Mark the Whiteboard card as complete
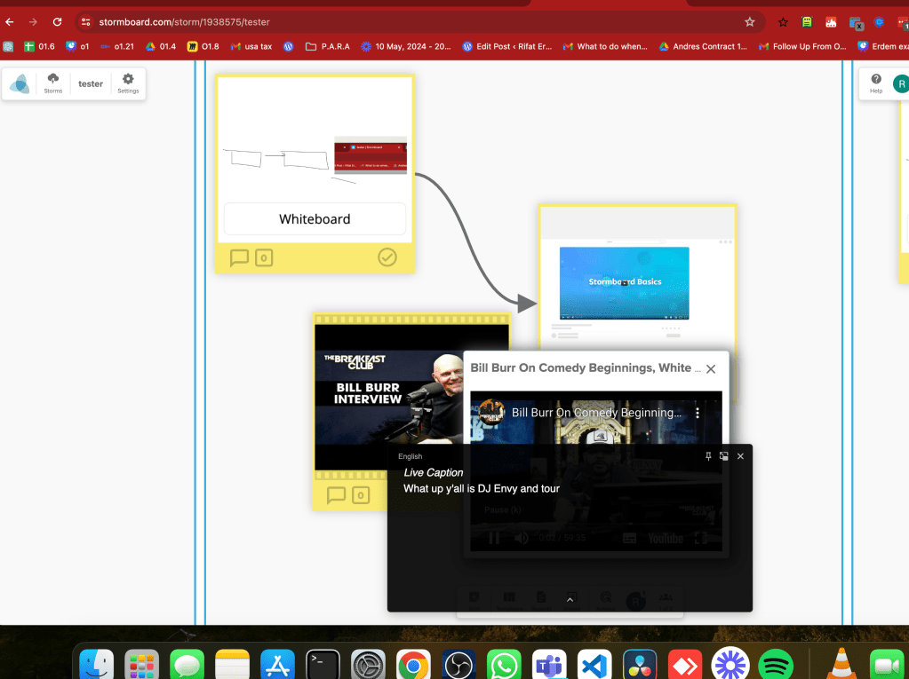Screen dimensions: 909x679 (x=387, y=257)
